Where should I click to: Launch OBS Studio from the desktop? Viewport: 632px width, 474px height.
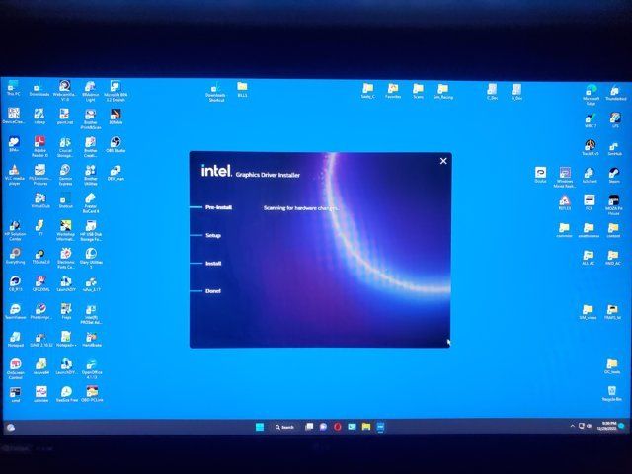coord(116,145)
